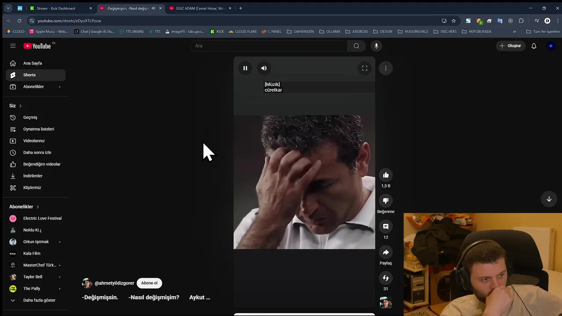Show more bookmarks with chevron
Image resolution: width=562 pixels, height=316 pixels.
click(x=515, y=32)
